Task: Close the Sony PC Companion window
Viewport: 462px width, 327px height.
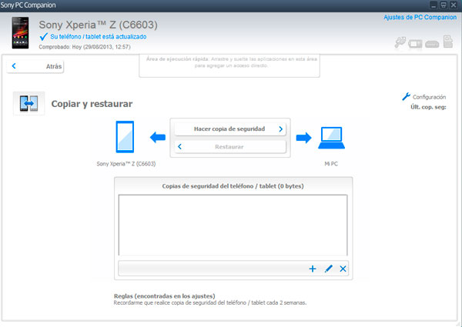Action: click(454, 5)
